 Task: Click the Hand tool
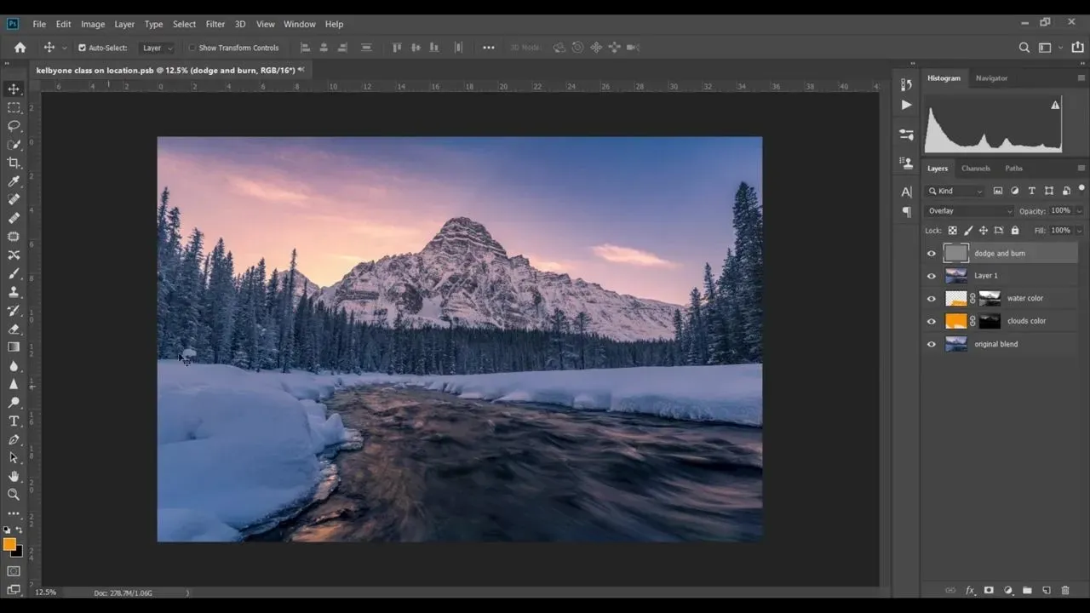[x=14, y=476]
